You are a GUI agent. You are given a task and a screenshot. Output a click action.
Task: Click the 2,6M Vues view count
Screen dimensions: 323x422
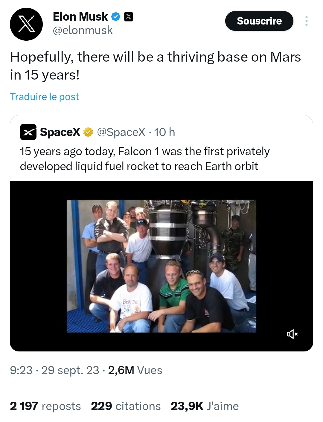(135, 370)
